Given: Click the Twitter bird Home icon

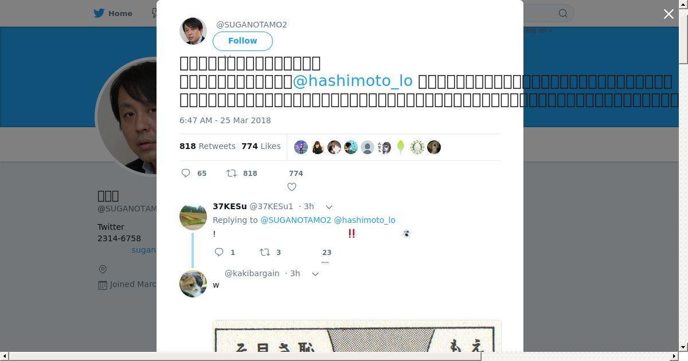Looking at the screenshot, I should (99, 13).
